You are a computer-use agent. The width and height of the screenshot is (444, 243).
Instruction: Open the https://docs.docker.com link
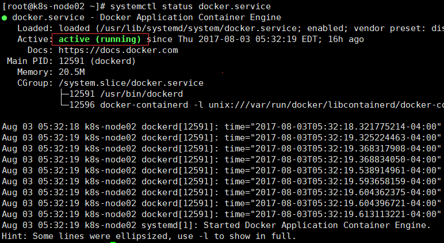coord(118,51)
